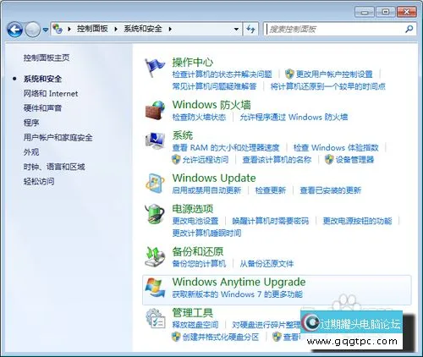Click shield icon beside 创建并格式化硬盘分区
This screenshot has height=357, width=423.
click(x=176, y=337)
